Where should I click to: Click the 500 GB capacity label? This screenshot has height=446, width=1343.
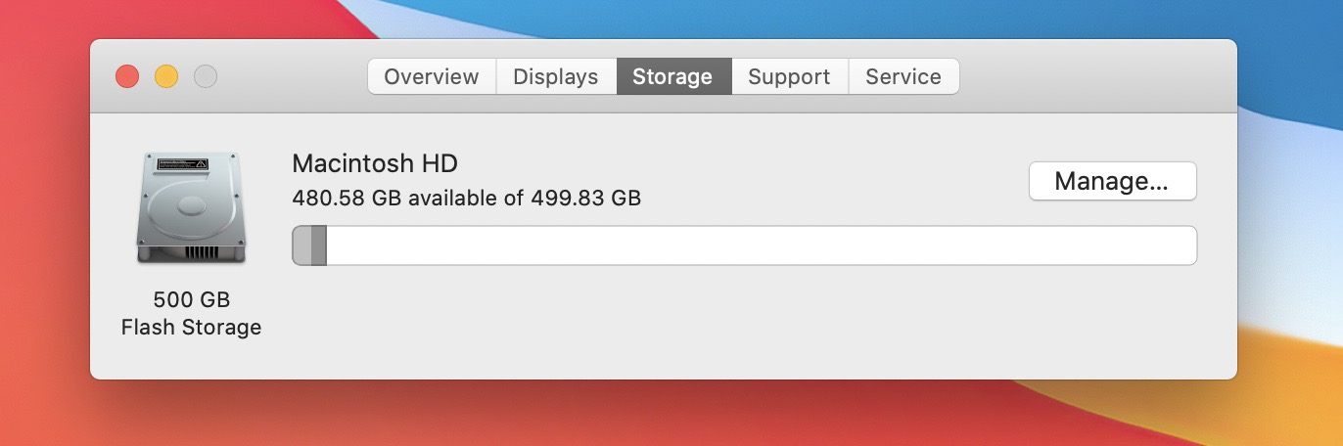[x=192, y=299]
